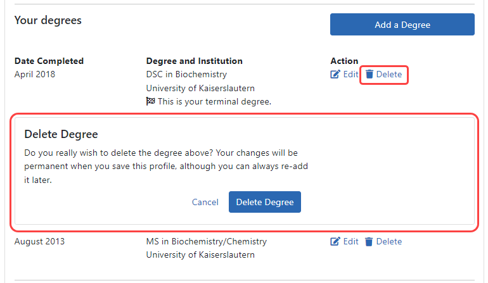This screenshot has width=488, height=283.
Task: Click the Degree and Institution column header
Action: (194, 61)
